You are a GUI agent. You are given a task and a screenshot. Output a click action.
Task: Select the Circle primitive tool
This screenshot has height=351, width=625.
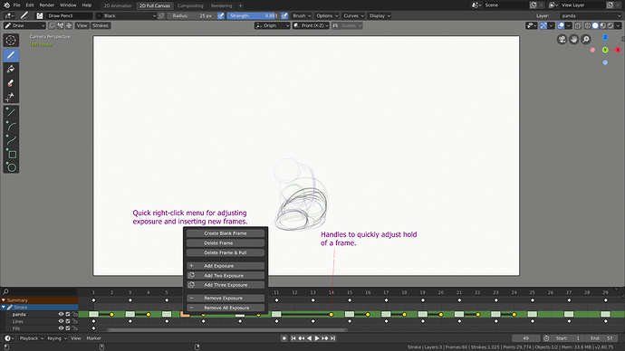point(11,167)
